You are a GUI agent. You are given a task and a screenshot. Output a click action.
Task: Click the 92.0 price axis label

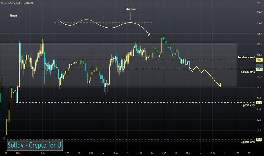(259, 120)
